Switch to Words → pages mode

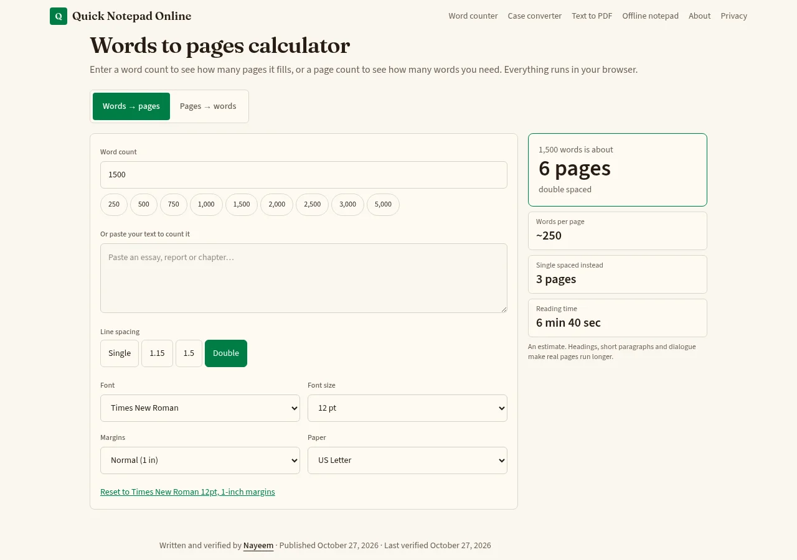coord(131,106)
